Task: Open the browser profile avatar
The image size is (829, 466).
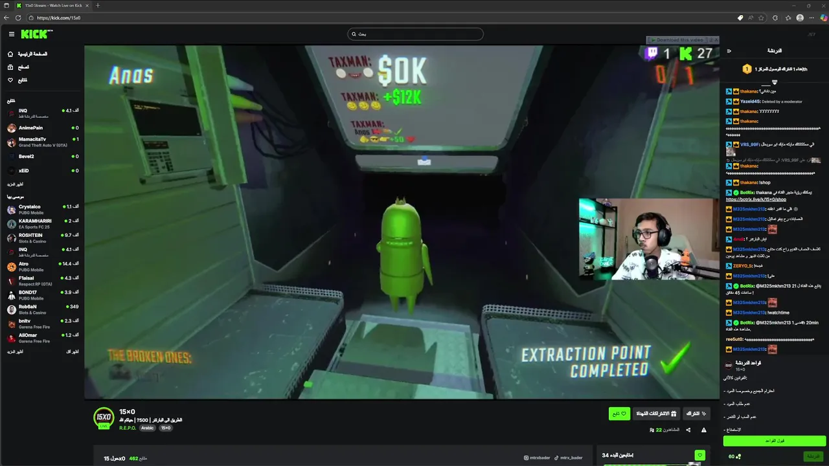Action: click(x=800, y=18)
